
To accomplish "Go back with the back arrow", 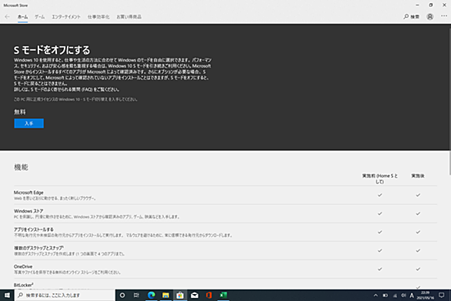I will coord(7,17).
